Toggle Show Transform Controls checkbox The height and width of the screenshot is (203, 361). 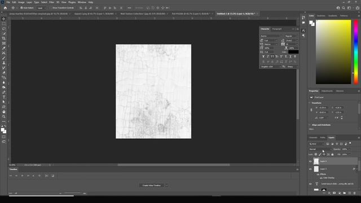pos(51,8)
